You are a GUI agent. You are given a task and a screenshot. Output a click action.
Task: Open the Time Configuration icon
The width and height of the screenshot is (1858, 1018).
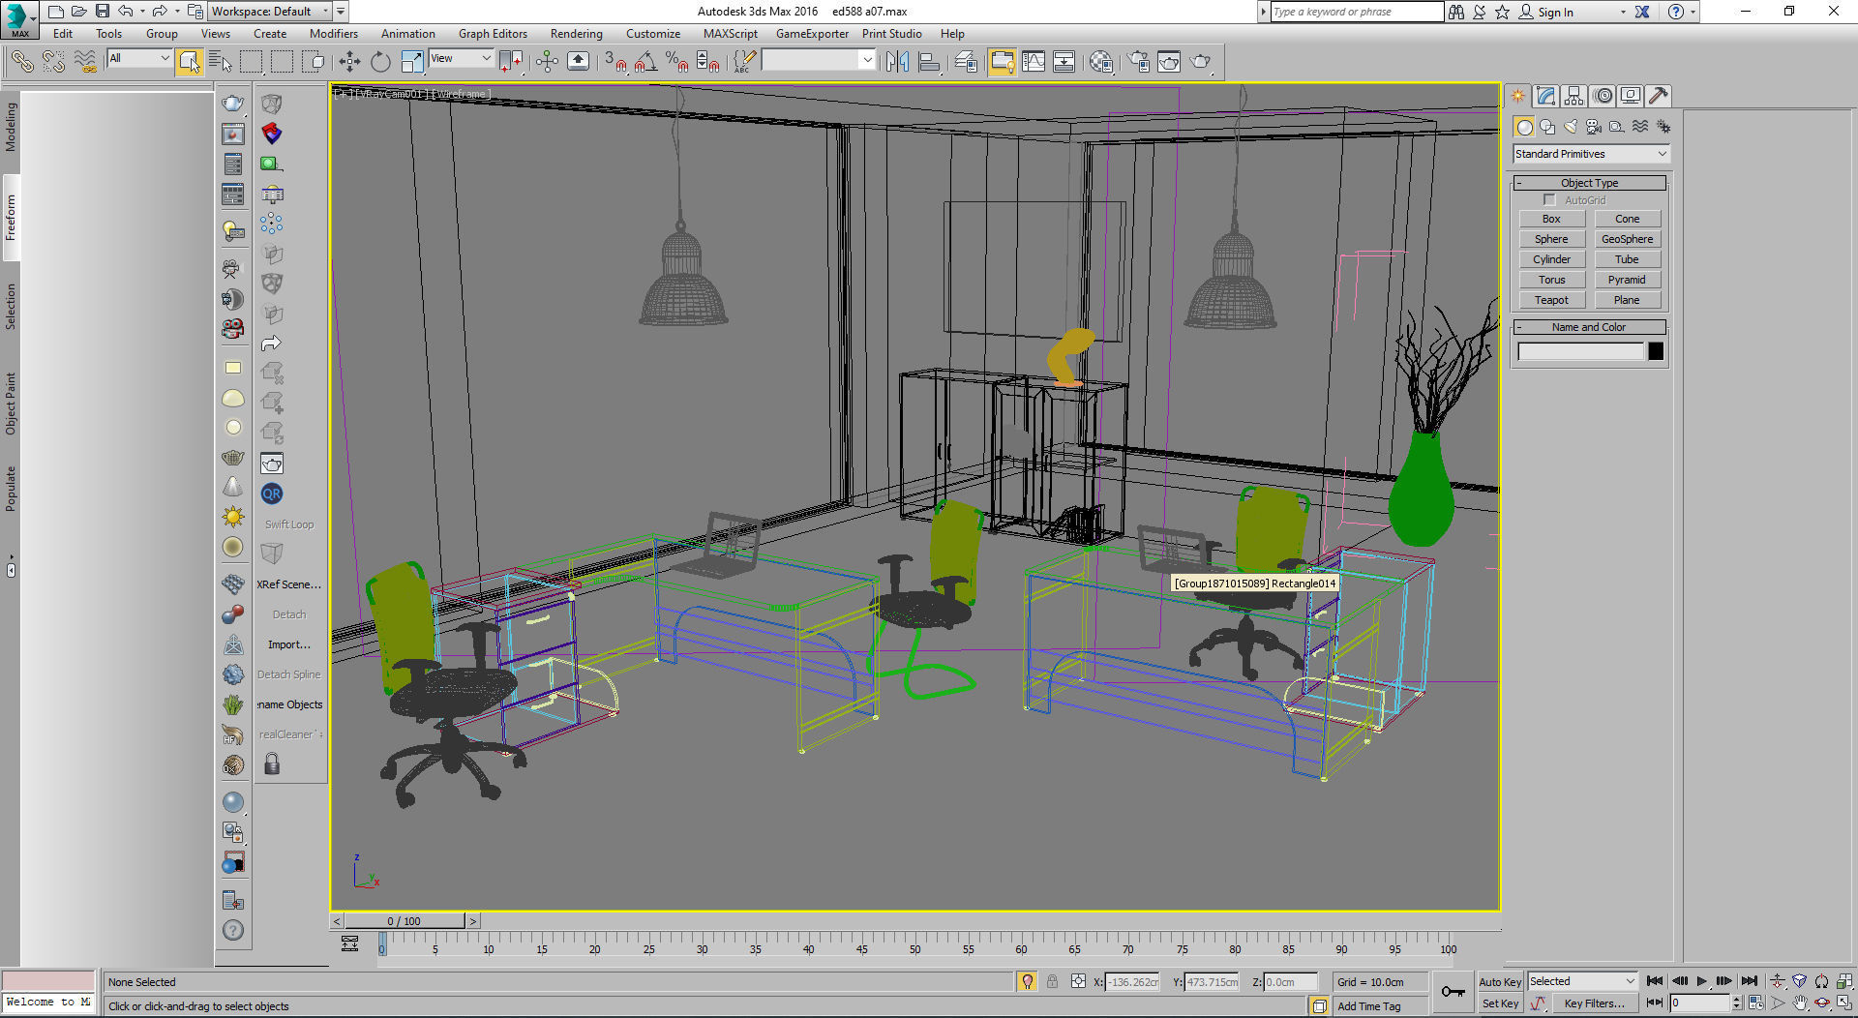(x=1756, y=1003)
